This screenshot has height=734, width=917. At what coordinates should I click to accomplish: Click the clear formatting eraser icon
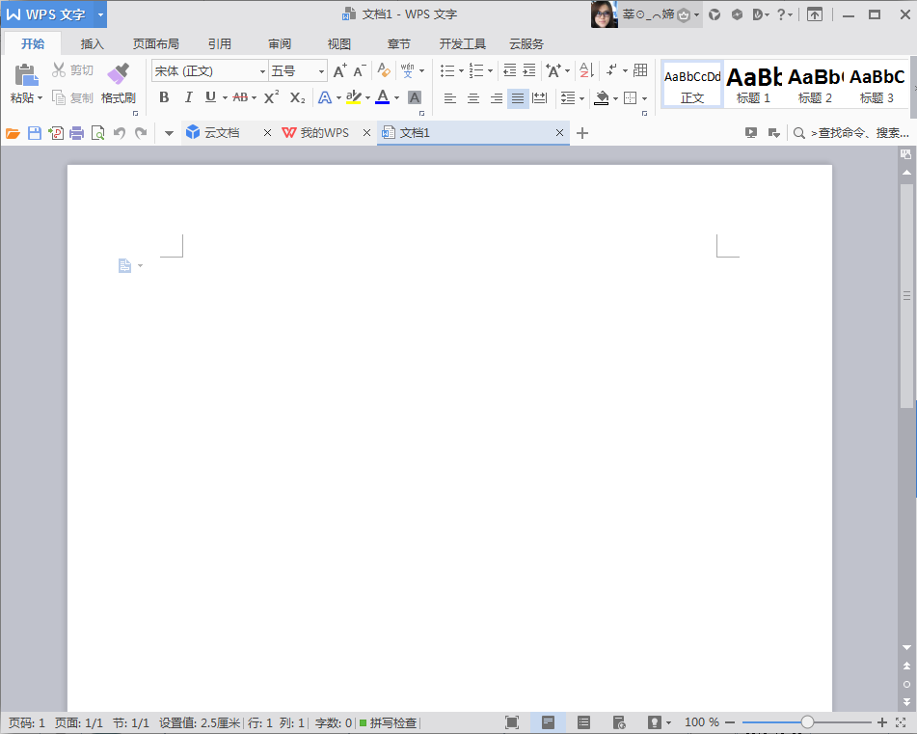384,70
